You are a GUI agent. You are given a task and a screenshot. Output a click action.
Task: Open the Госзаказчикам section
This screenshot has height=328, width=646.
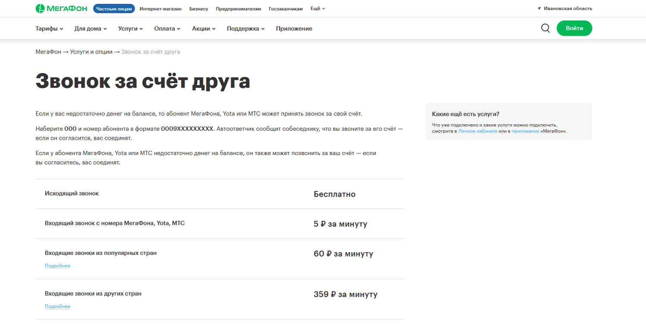pos(286,9)
